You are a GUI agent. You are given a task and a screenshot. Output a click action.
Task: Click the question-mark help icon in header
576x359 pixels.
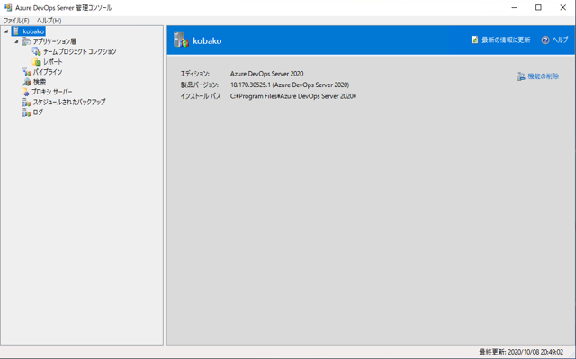coord(545,40)
